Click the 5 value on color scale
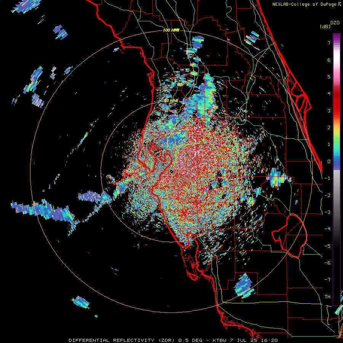This screenshot has width=343, height=343. click(329, 77)
